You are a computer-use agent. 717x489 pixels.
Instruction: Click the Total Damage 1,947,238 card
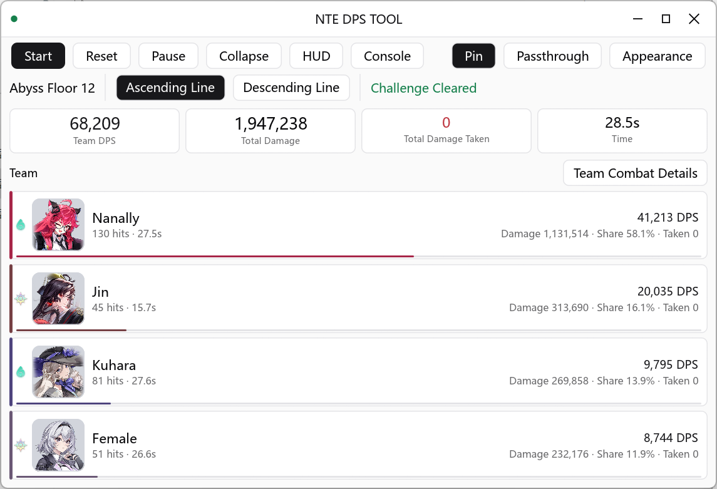coord(271,131)
